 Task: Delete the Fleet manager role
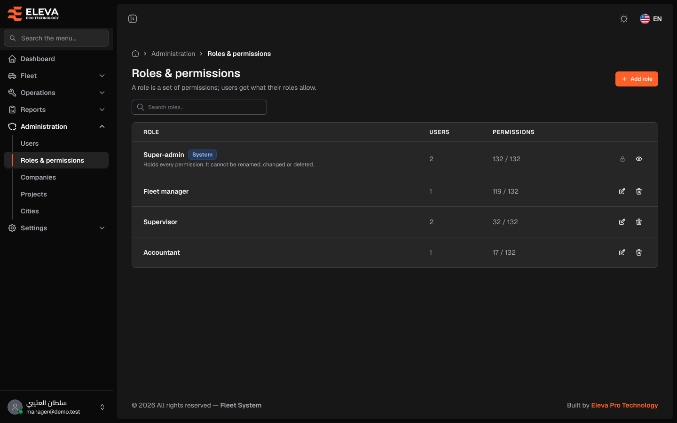tap(639, 191)
